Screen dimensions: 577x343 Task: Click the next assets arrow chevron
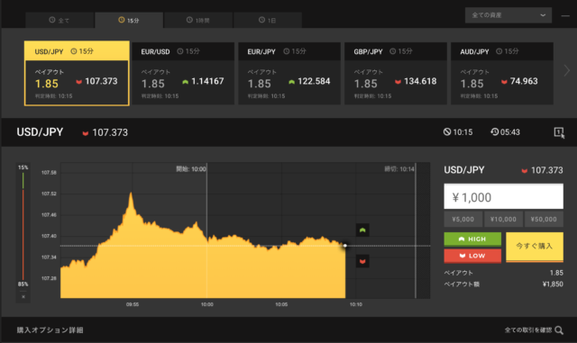tap(567, 70)
